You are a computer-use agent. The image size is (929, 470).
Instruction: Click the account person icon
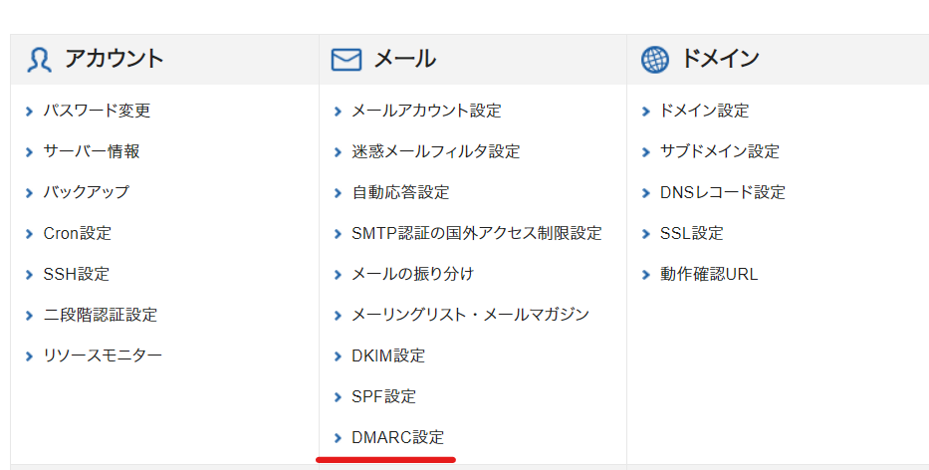(x=39, y=60)
